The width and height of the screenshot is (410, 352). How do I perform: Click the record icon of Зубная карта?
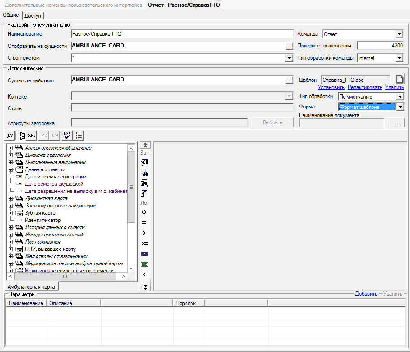click(x=19, y=213)
